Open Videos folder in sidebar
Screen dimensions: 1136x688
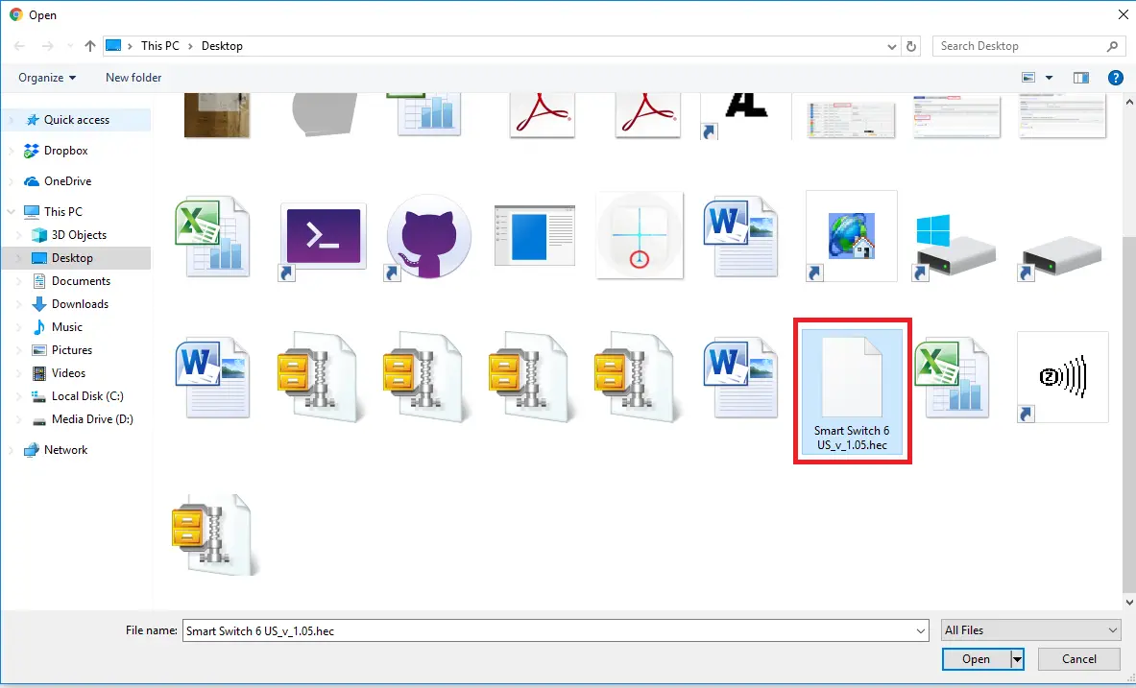[x=68, y=373]
